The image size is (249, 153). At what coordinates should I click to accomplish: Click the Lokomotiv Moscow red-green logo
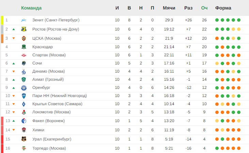pyautogui.click(x=24, y=112)
